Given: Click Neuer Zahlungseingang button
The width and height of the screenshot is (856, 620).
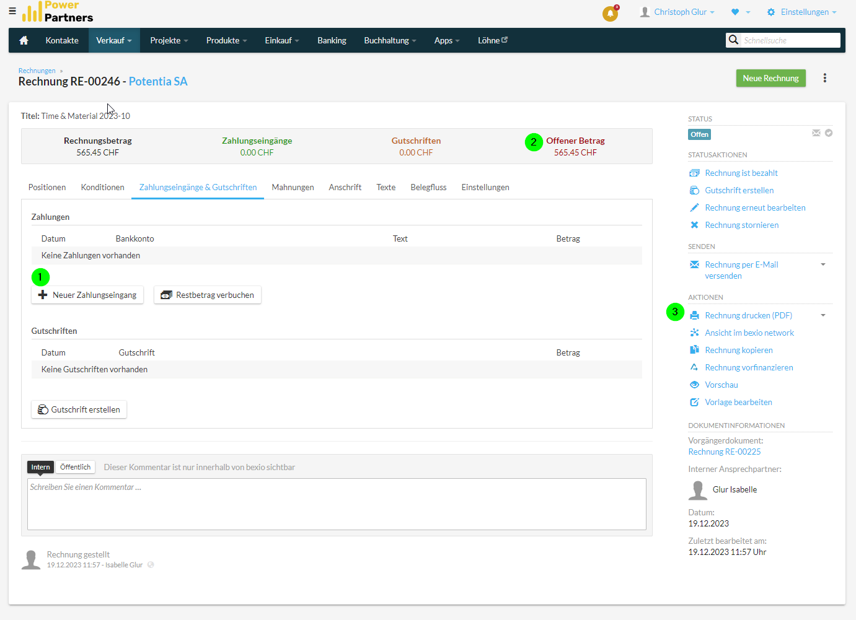Looking at the screenshot, I should [87, 295].
